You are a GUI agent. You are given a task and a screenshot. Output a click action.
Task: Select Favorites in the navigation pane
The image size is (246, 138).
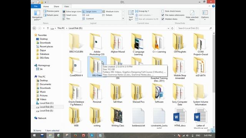tap(42, 35)
